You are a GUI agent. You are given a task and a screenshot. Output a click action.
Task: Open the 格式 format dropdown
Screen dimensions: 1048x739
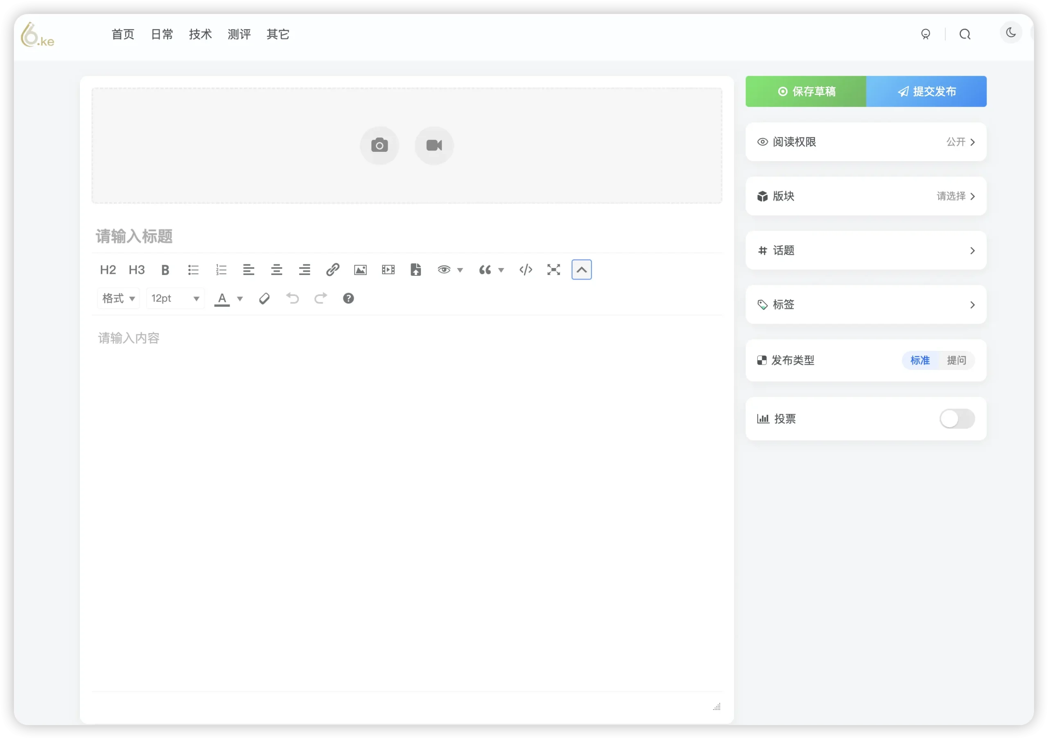click(118, 298)
